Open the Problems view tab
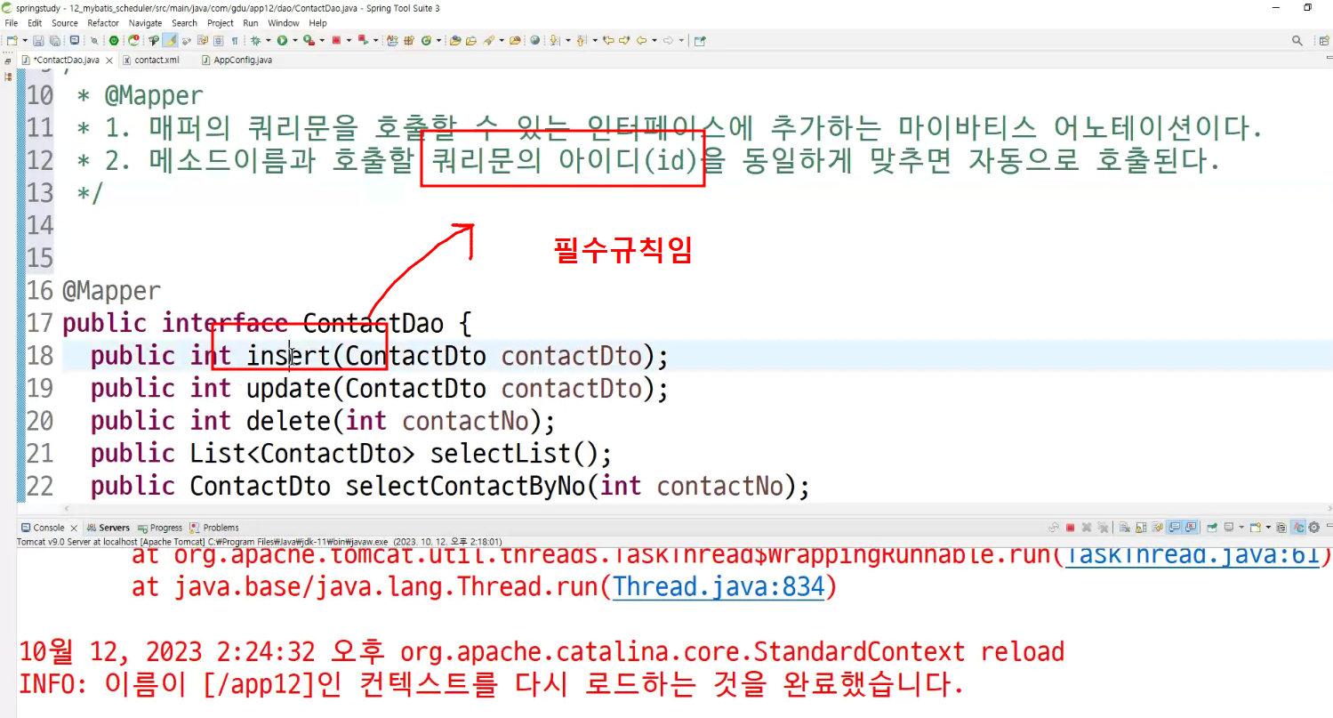Image resolution: width=1333 pixels, height=718 pixels. pos(214,528)
